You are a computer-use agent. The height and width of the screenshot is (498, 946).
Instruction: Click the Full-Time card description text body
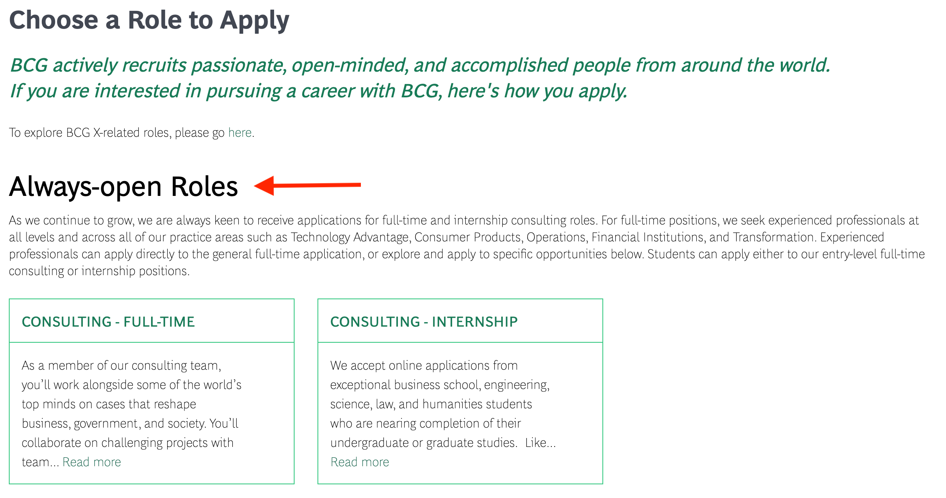click(131, 414)
